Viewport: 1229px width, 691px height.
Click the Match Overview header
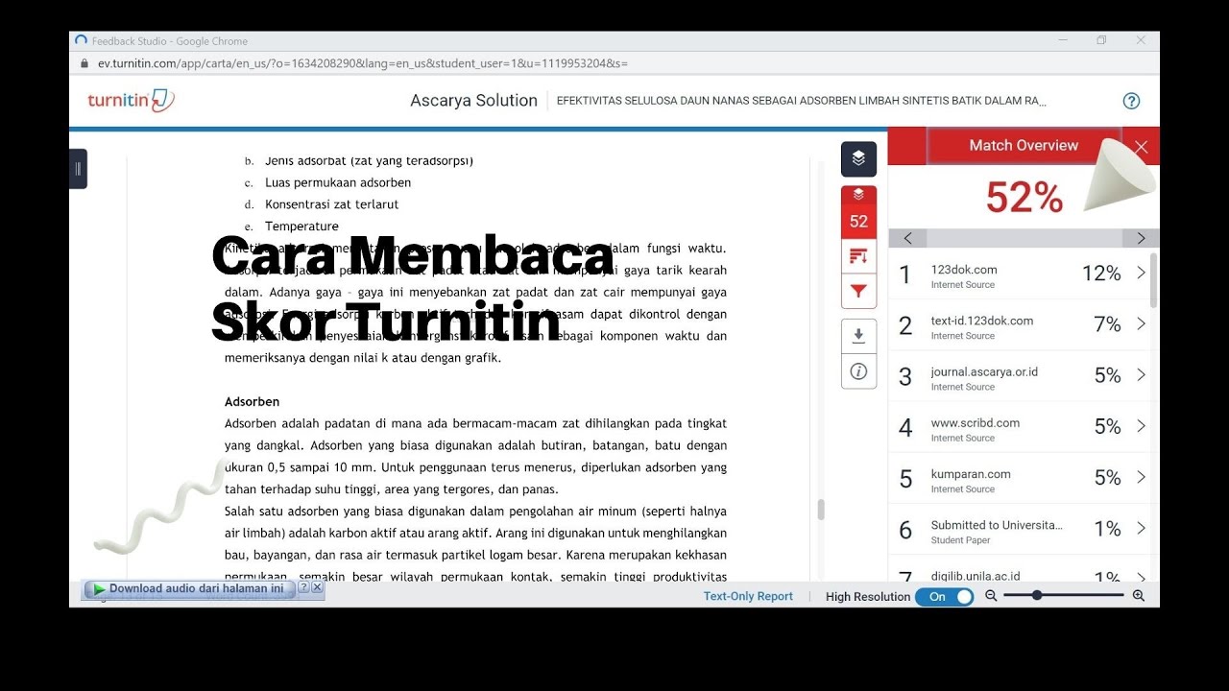point(1024,146)
